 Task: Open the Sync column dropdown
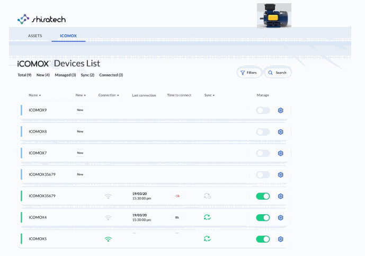pyautogui.click(x=209, y=95)
